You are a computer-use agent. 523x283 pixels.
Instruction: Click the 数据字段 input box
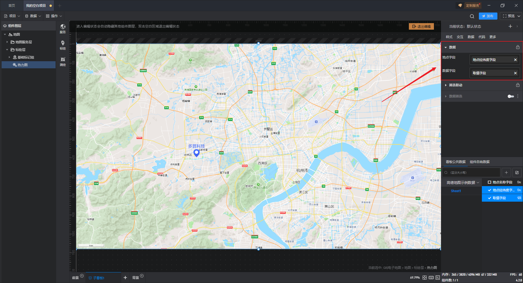(x=494, y=73)
